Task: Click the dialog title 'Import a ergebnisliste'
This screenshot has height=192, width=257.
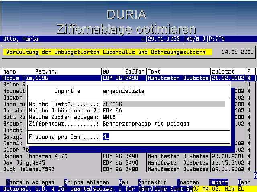Action: 100,91
